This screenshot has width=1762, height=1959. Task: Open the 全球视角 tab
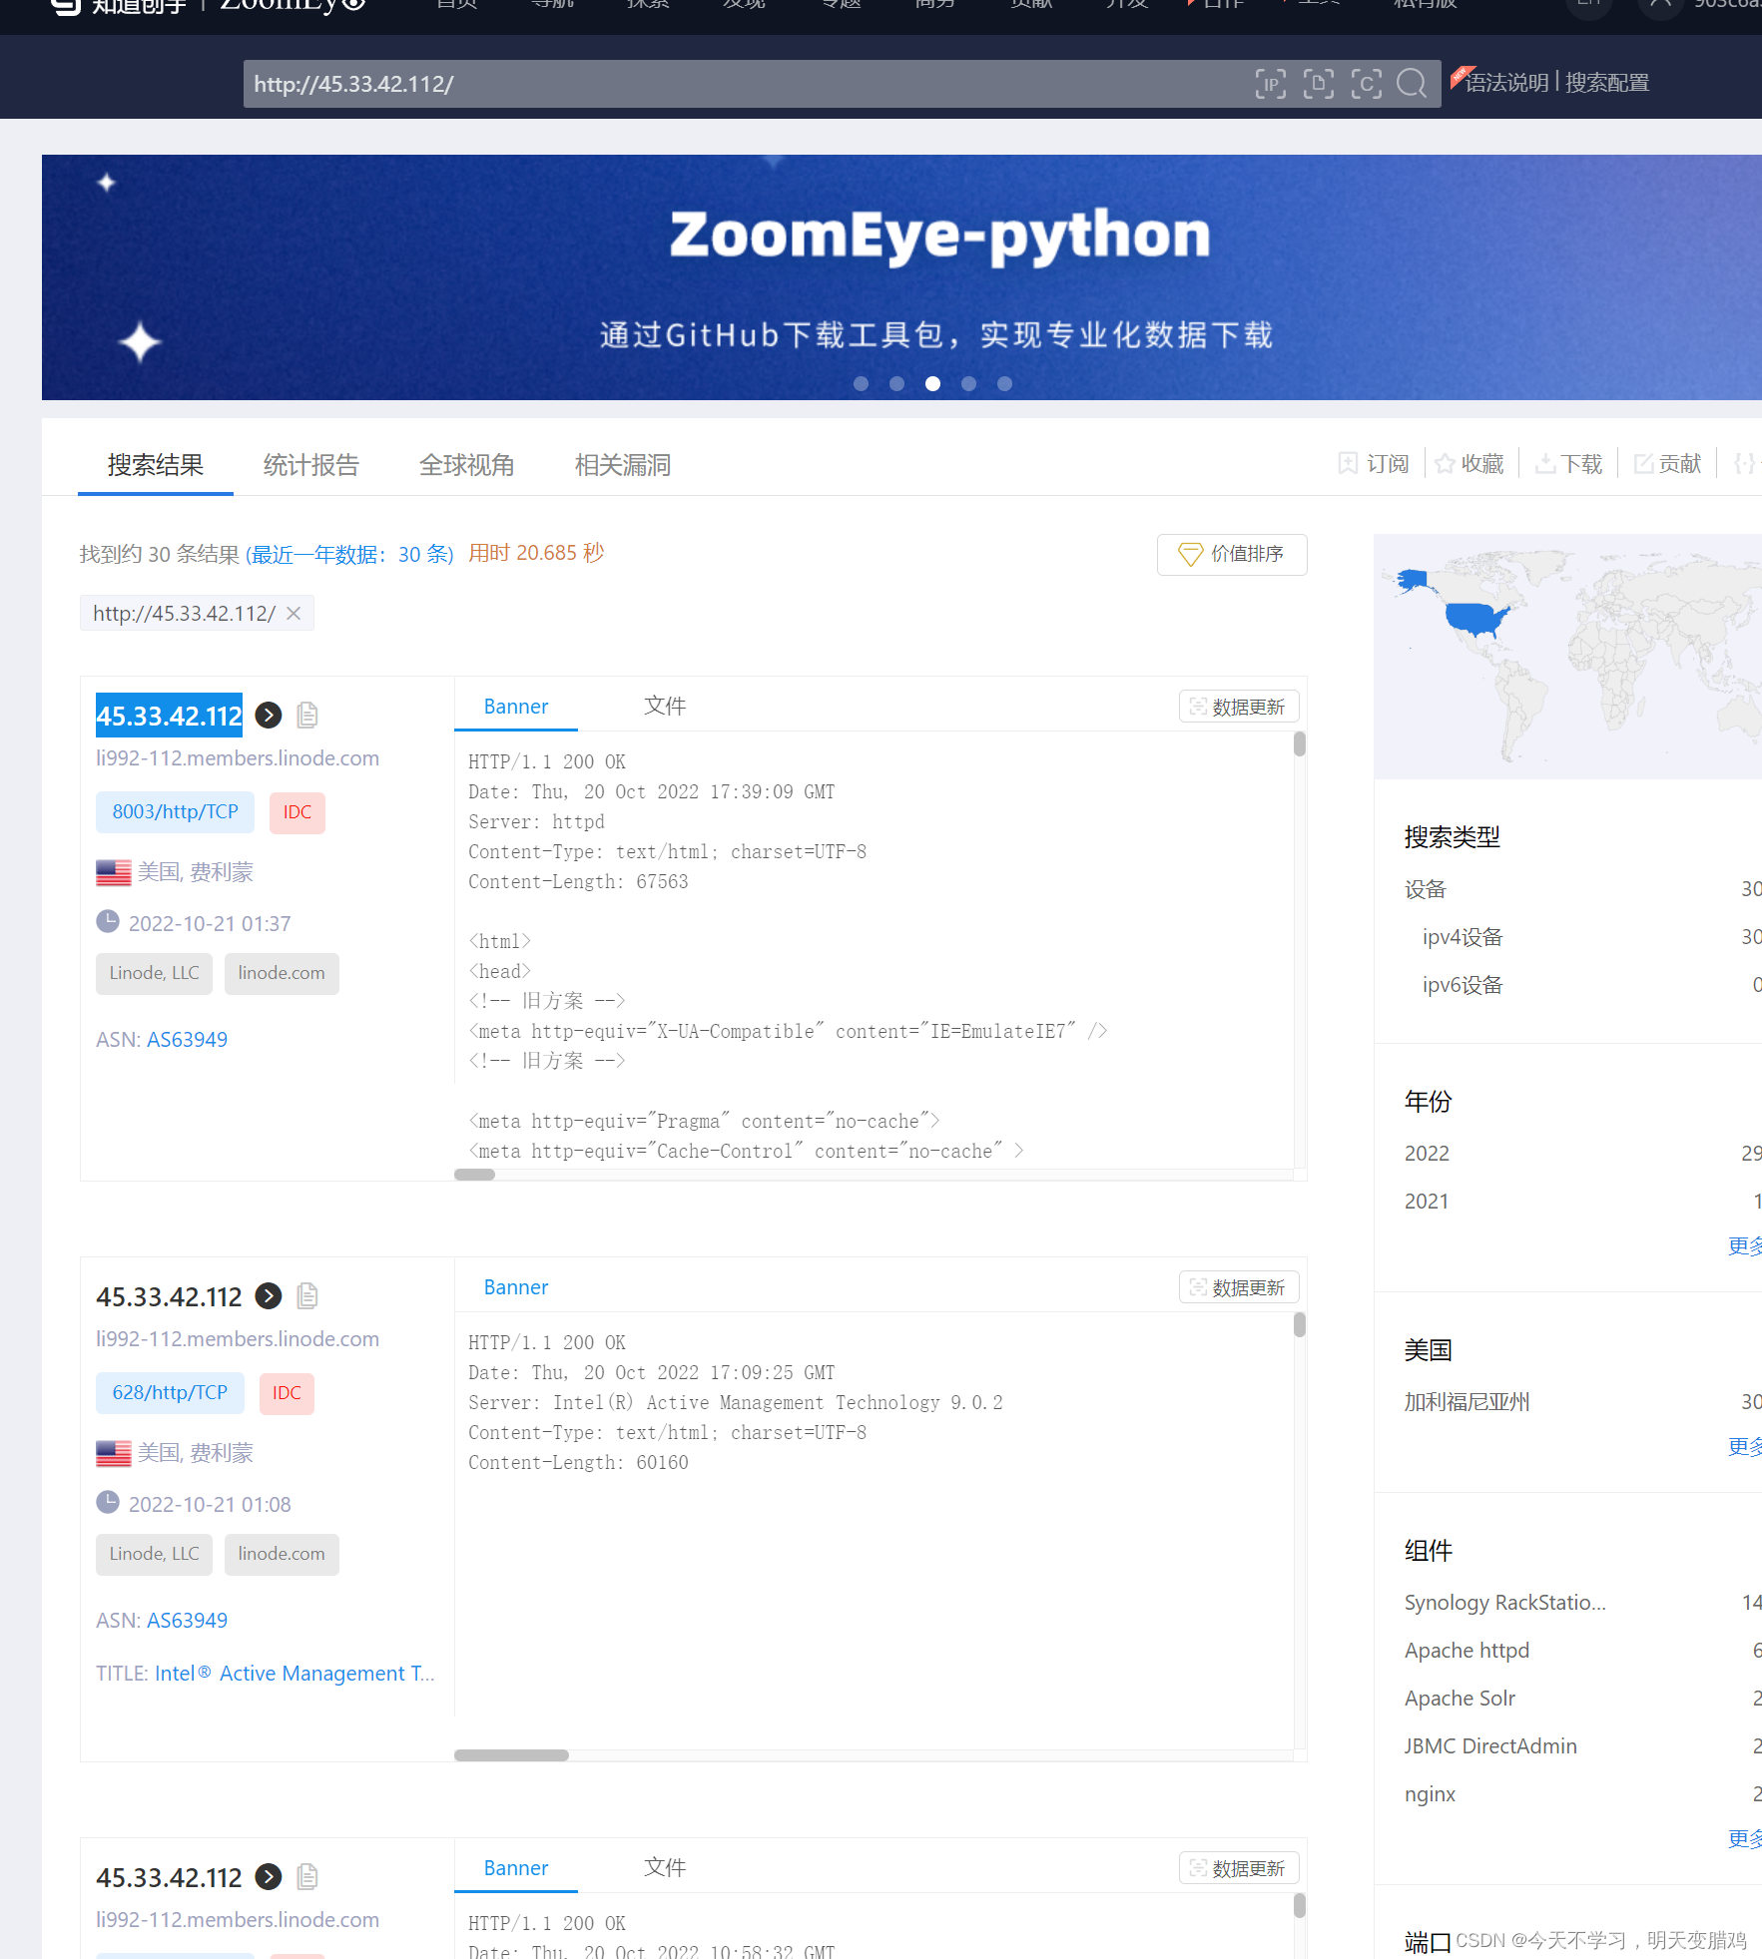pos(467,465)
